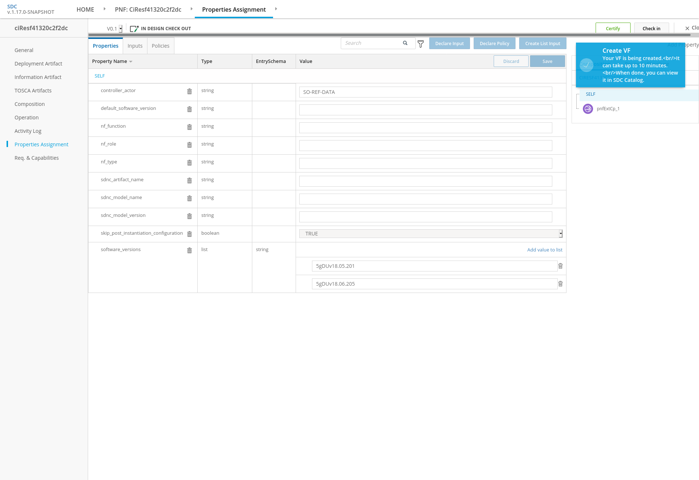The width and height of the screenshot is (699, 480).
Task: Save property changes
Action: click(x=547, y=61)
